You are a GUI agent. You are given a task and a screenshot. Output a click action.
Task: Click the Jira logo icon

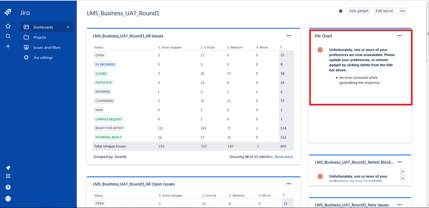[8, 12]
